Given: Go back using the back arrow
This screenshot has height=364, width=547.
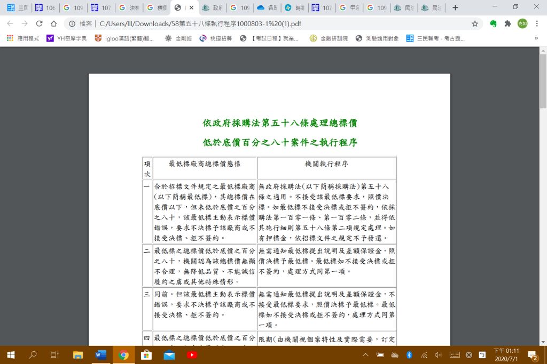Looking at the screenshot, I should 10,23.
